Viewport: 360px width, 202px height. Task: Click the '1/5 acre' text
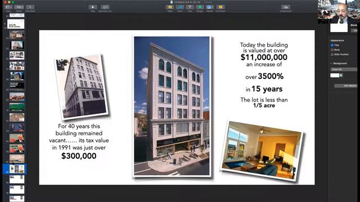tap(264, 105)
